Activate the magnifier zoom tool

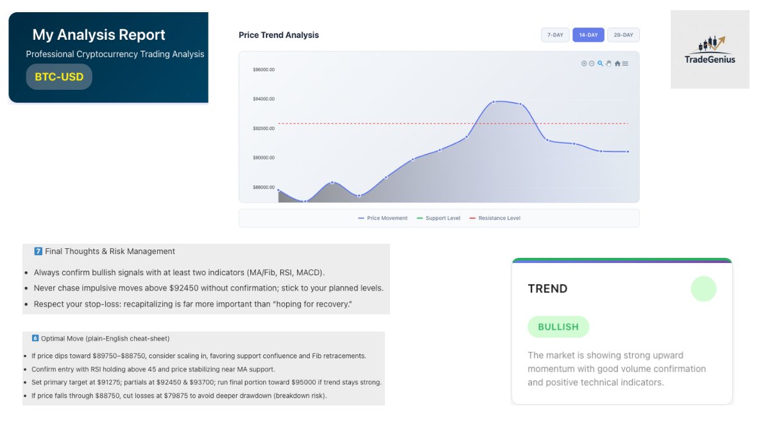[600, 64]
